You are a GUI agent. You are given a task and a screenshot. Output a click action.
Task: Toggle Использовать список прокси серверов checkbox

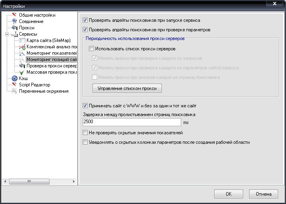pos(92,49)
